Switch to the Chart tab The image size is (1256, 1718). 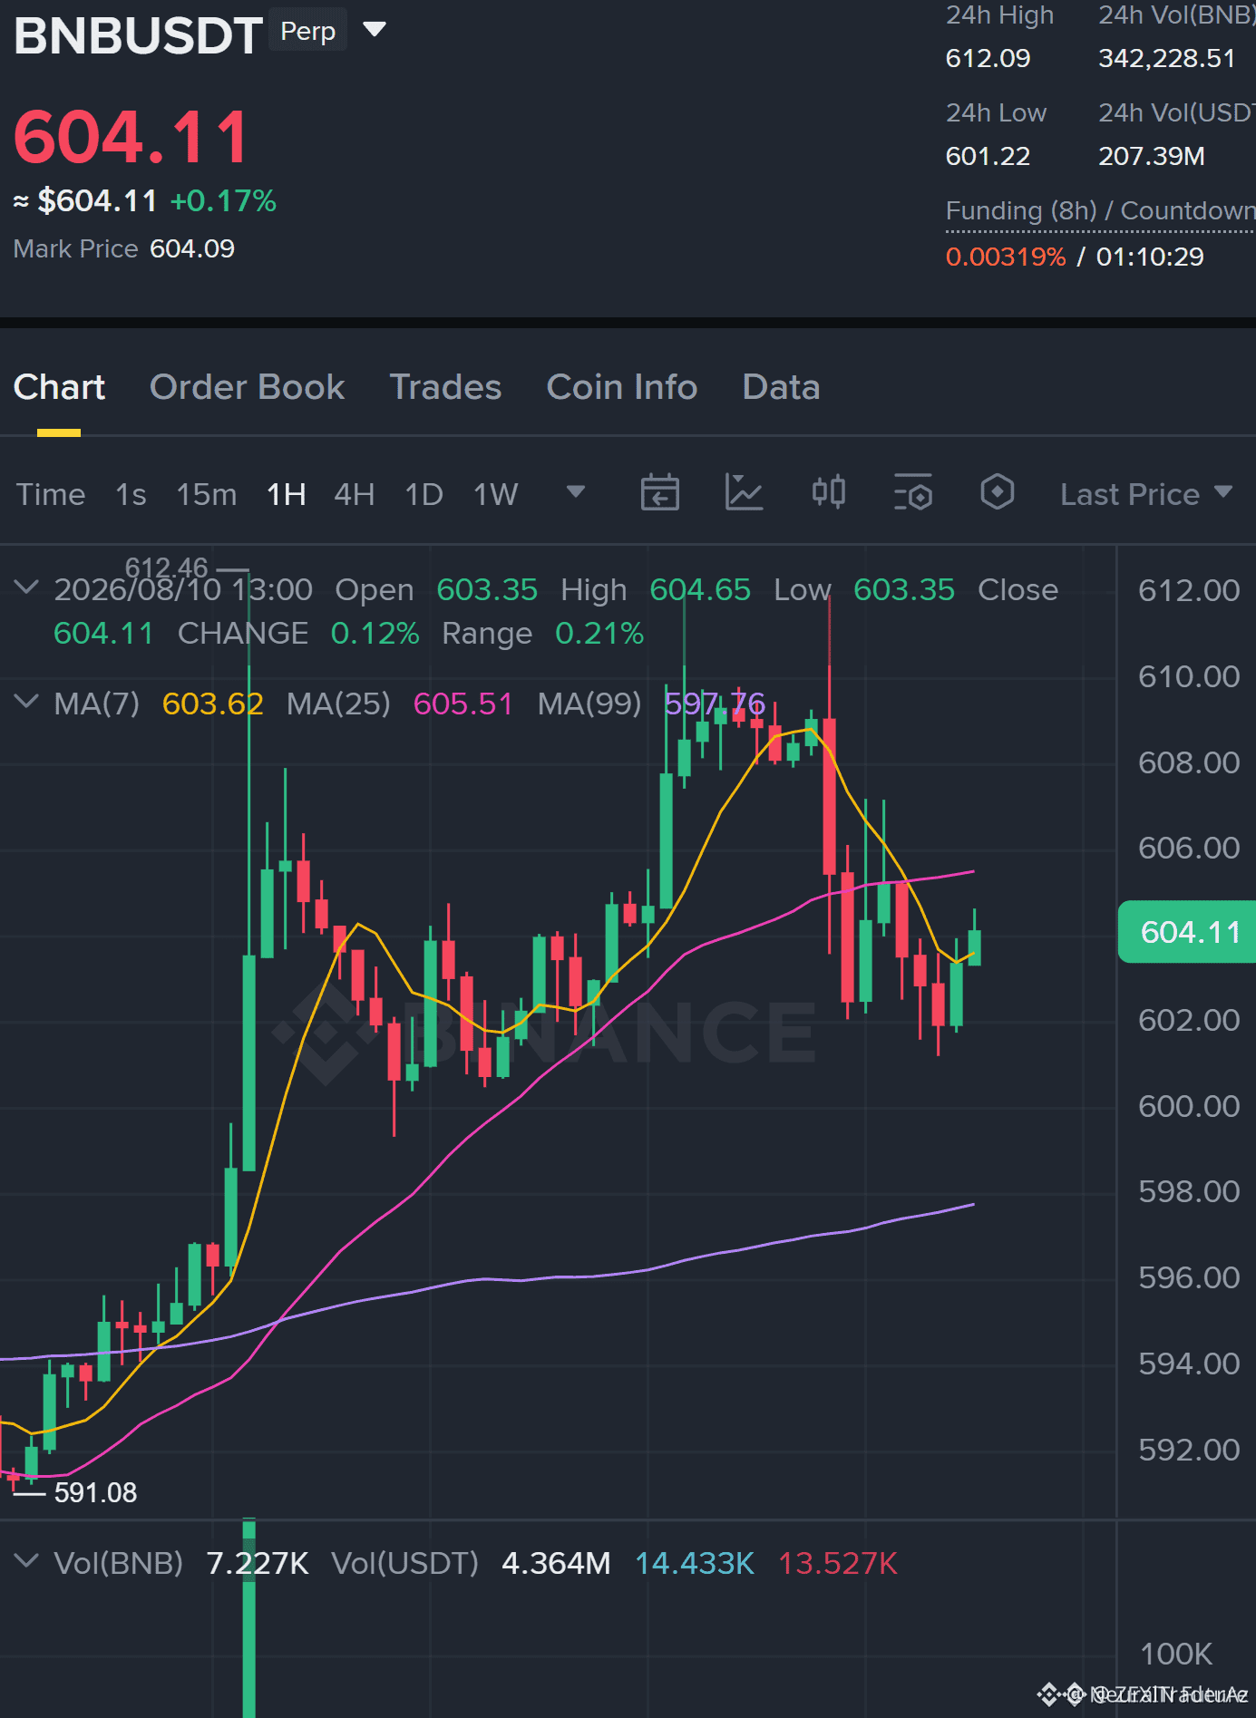[x=59, y=387]
